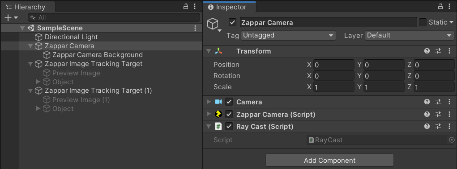The height and width of the screenshot is (169, 457).
Task: Select Zappar Camera Background object
Action: click(x=97, y=55)
